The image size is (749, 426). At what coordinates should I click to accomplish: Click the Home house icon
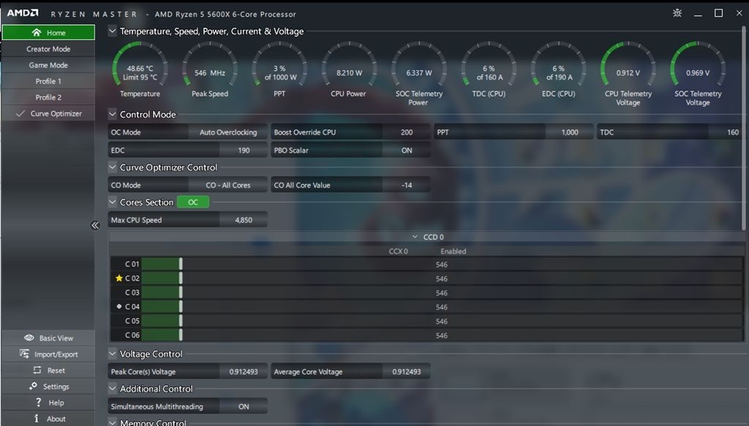point(37,32)
